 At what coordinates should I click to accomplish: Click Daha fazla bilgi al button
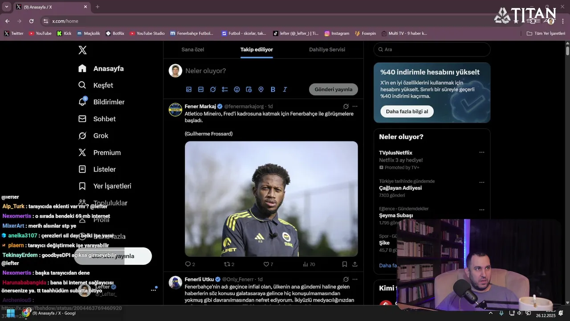pos(407,111)
